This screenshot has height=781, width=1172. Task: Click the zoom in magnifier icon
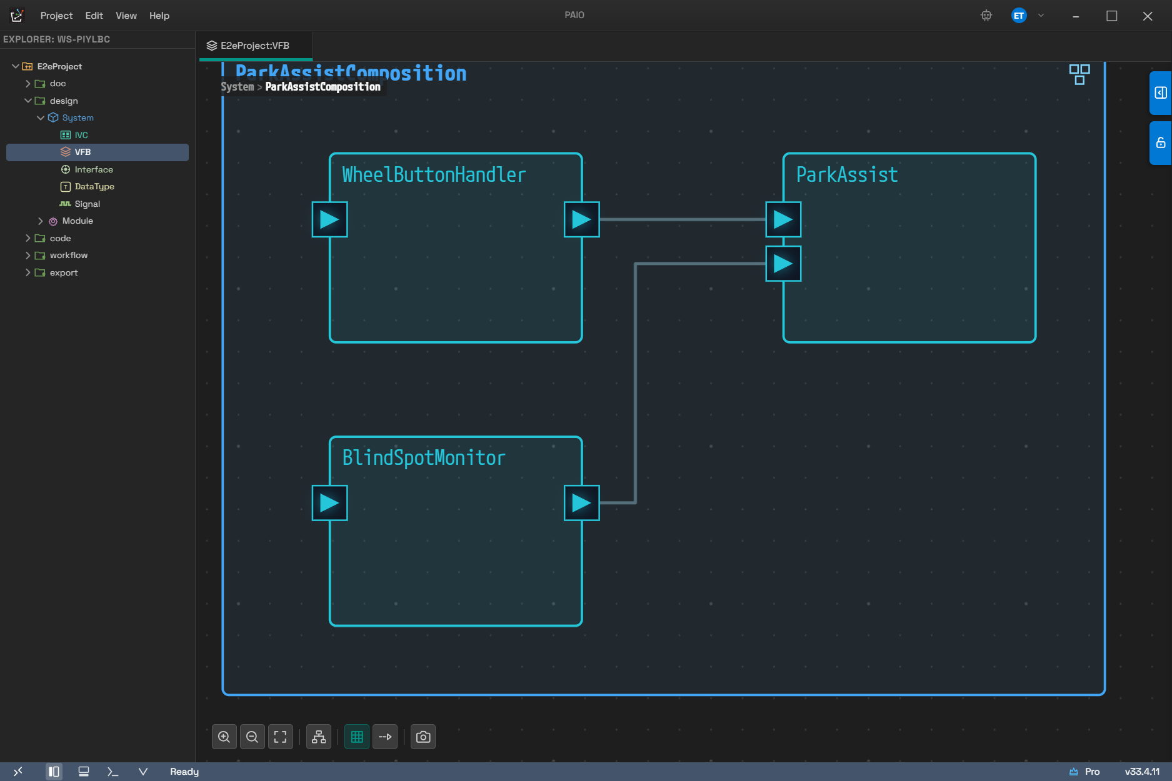click(x=224, y=737)
